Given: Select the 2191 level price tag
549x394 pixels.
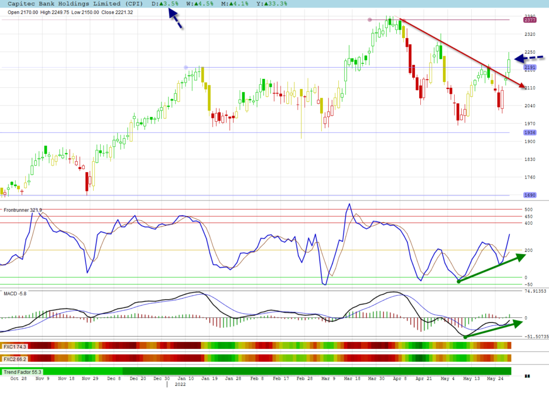Looking at the screenshot, I should coord(530,67).
